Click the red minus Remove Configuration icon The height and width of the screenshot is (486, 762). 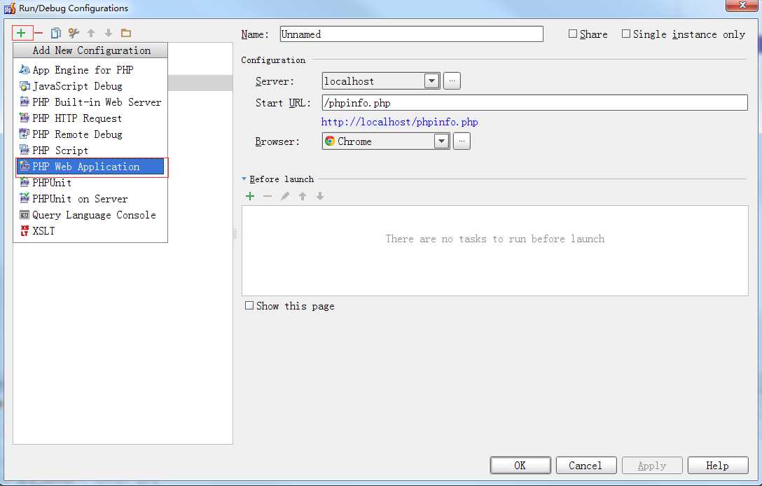click(x=39, y=33)
